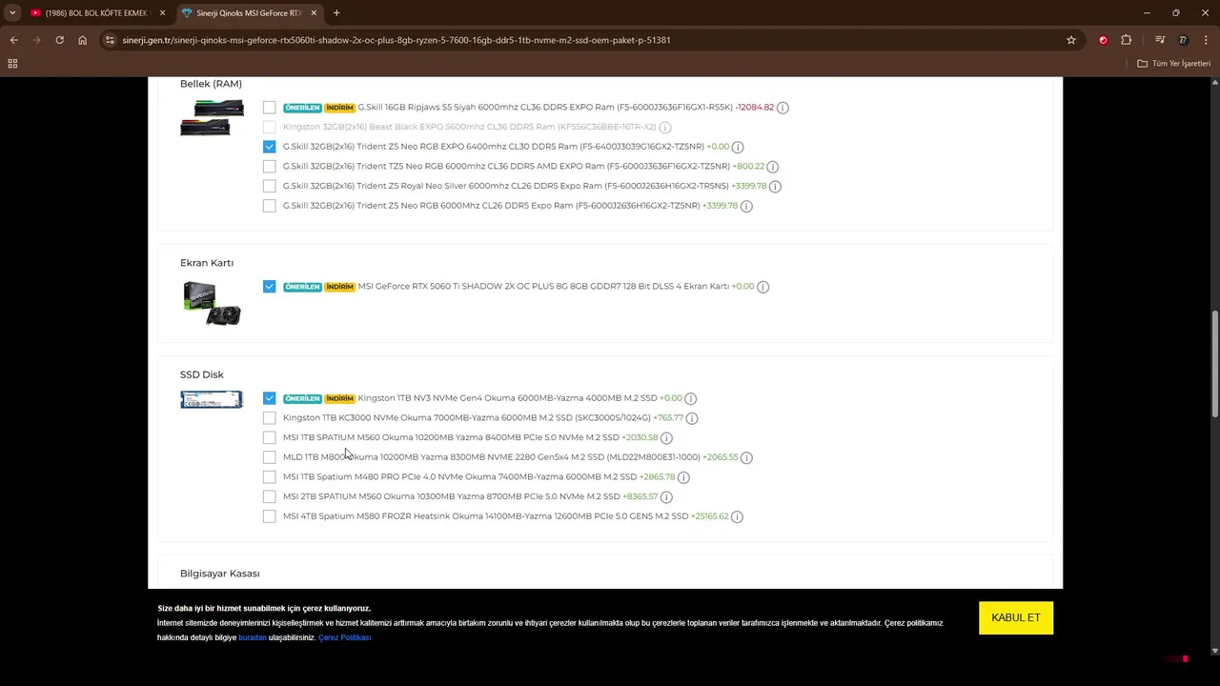1220x686 pixels.
Task: Close the Sinerji Qinoks tab
Action: click(x=314, y=13)
